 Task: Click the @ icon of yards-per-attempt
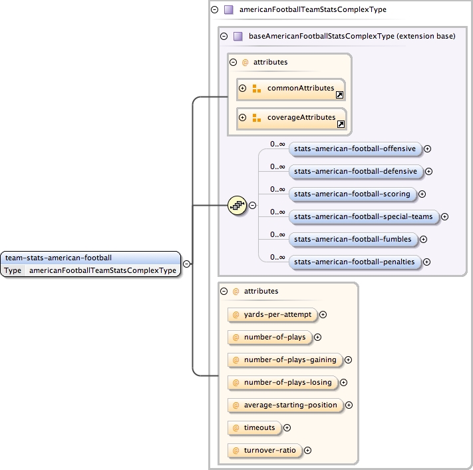[235, 315]
